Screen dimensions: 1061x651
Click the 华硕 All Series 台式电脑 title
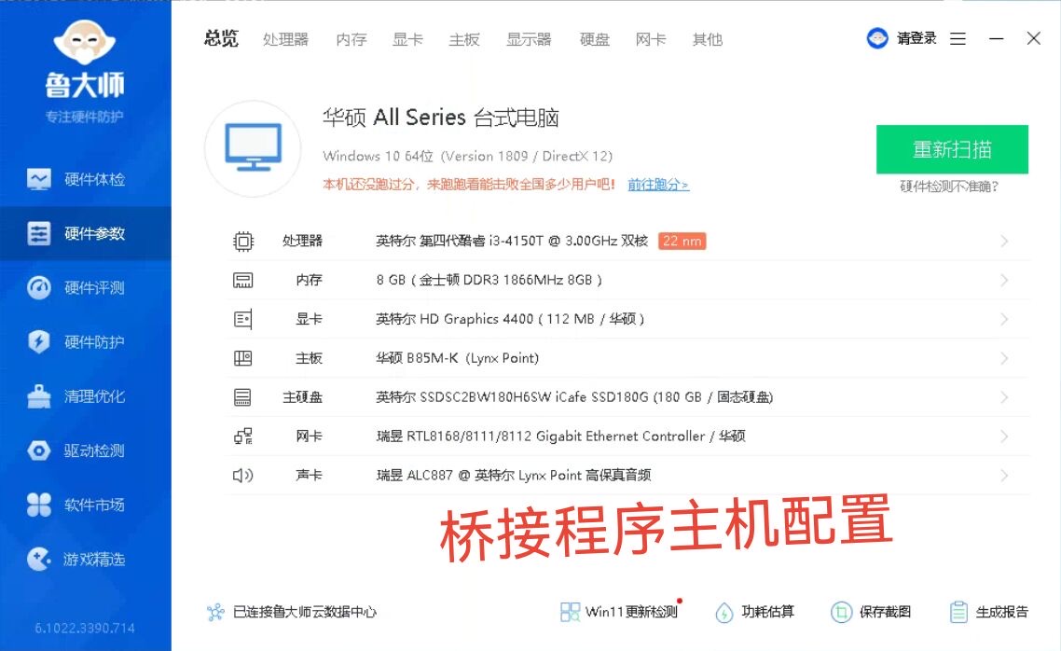(440, 118)
